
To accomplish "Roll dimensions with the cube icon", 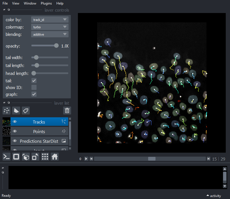I will pyautogui.click(x=26, y=157).
